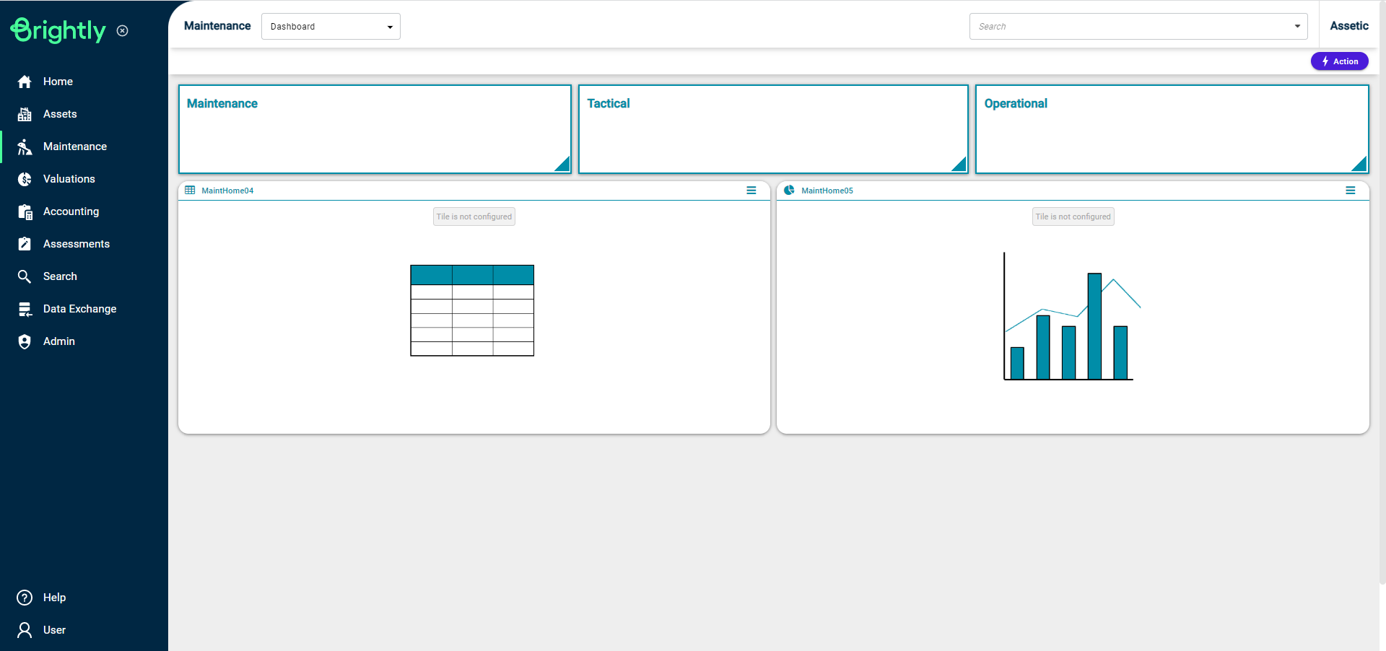The height and width of the screenshot is (651, 1386).
Task: Open the Assets menu item
Action: coord(60,114)
